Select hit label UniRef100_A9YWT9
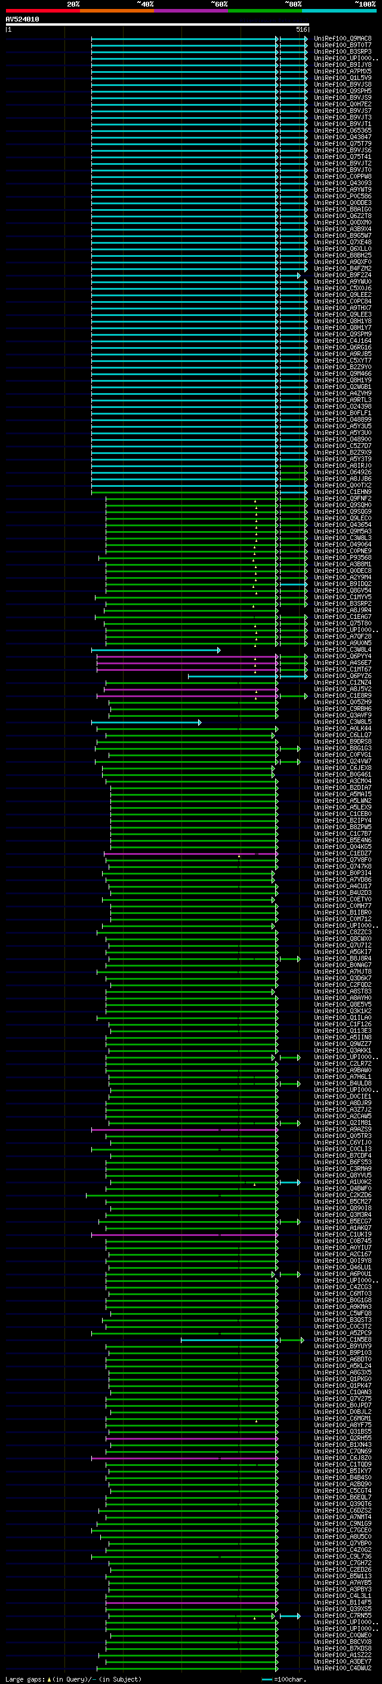The height and width of the screenshot is (1684, 382). tap(343, 189)
